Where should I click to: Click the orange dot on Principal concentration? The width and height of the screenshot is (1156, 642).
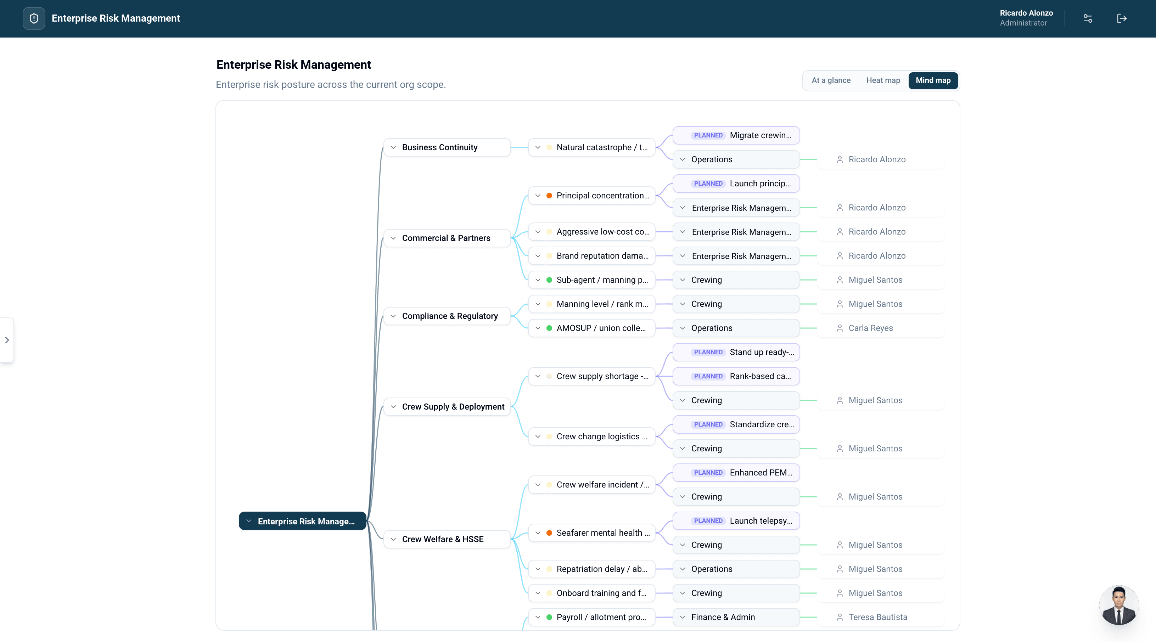(x=549, y=196)
